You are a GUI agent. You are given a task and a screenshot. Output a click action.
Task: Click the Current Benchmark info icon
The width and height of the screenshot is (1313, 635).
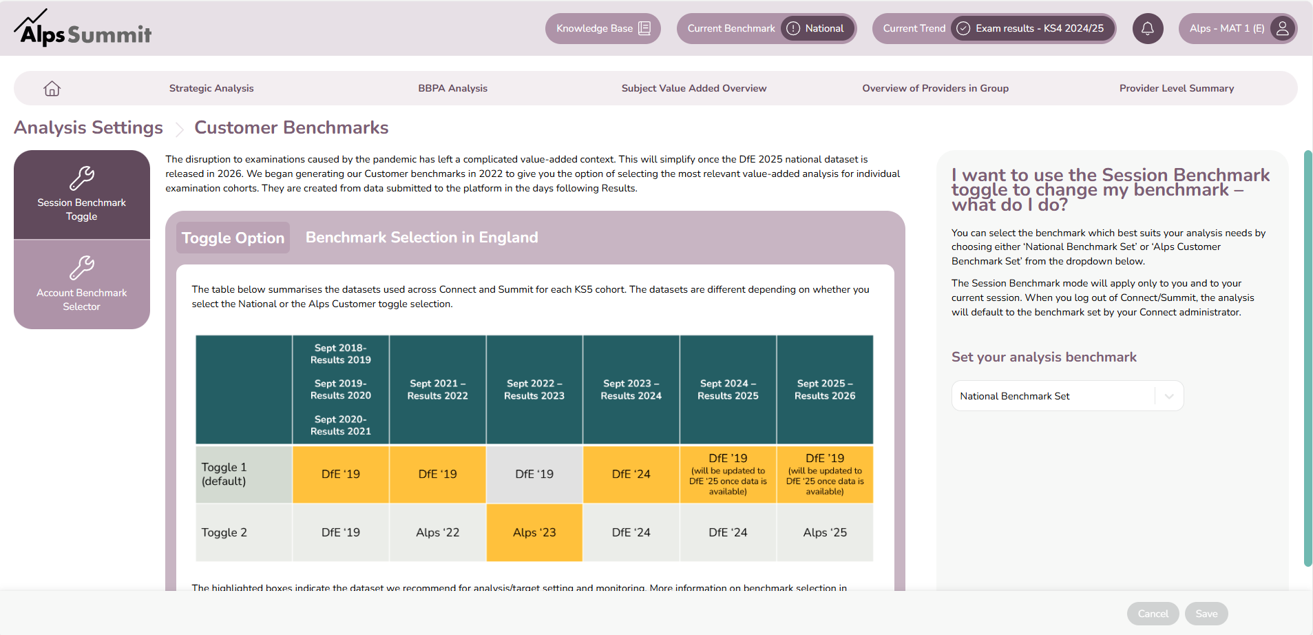click(x=793, y=28)
